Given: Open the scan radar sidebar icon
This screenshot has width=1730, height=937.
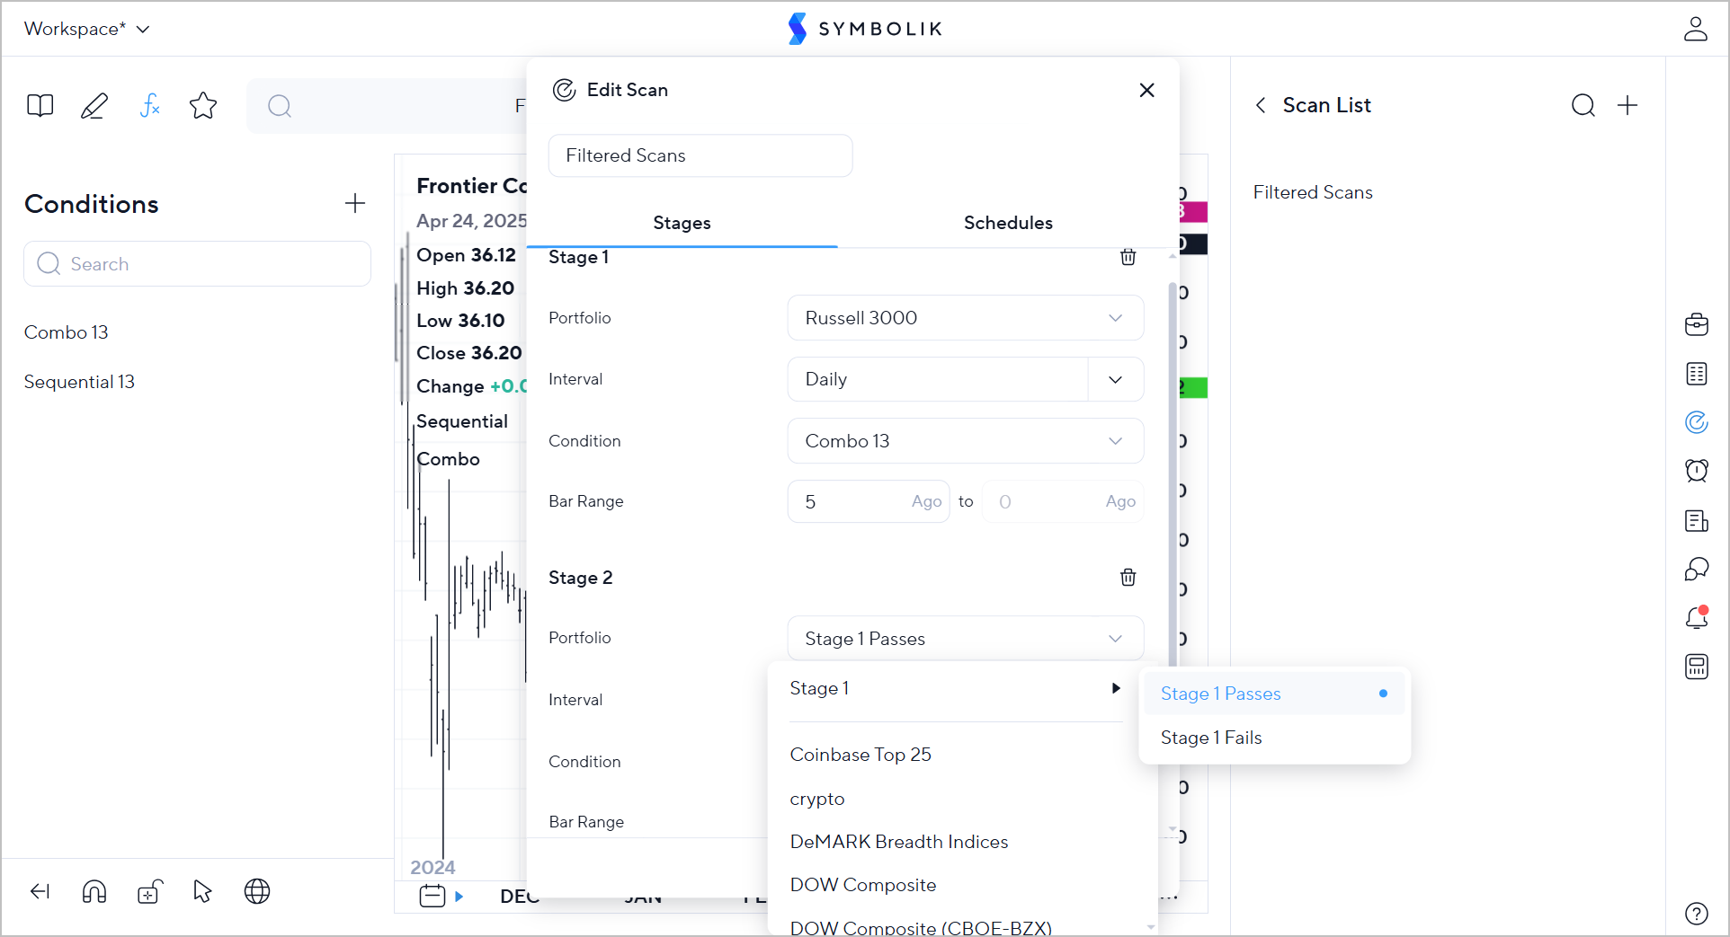Looking at the screenshot, I should tap(1697, 422).
